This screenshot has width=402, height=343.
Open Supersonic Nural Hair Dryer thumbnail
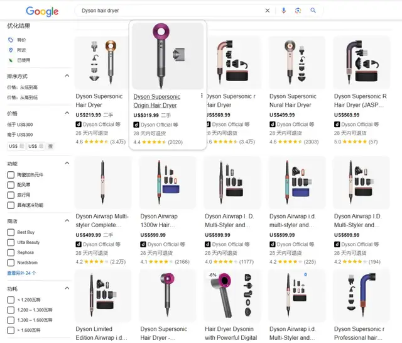pyautogui.click(x=296, y=63)
